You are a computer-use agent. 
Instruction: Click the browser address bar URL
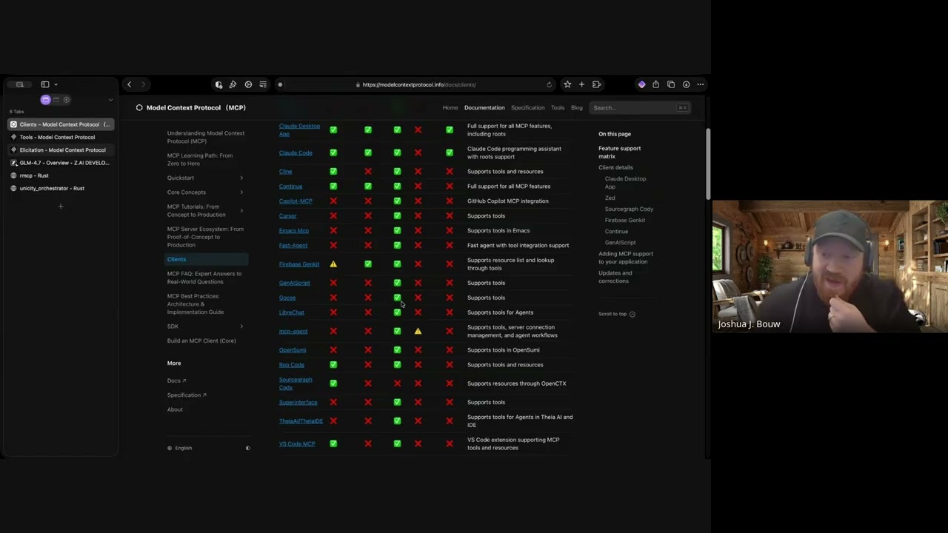pos(419,84)
